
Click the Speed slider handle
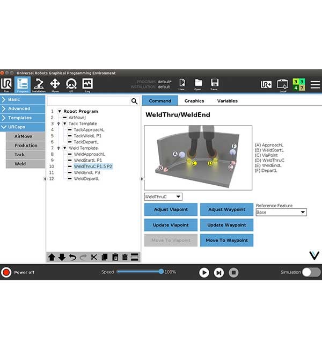[x=161, y=272]
